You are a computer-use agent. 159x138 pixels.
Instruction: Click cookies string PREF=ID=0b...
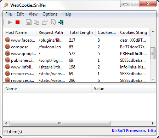pos(133,54)
